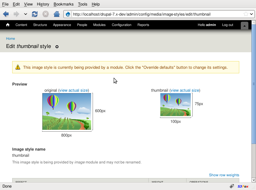
Task: Click the Home breadcrumb link
Action: click(x=10, y=38)
